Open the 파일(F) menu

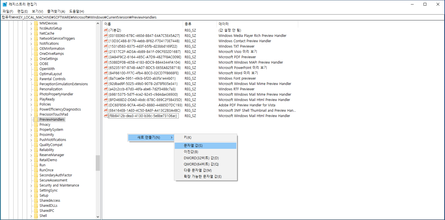coord(8,11)
